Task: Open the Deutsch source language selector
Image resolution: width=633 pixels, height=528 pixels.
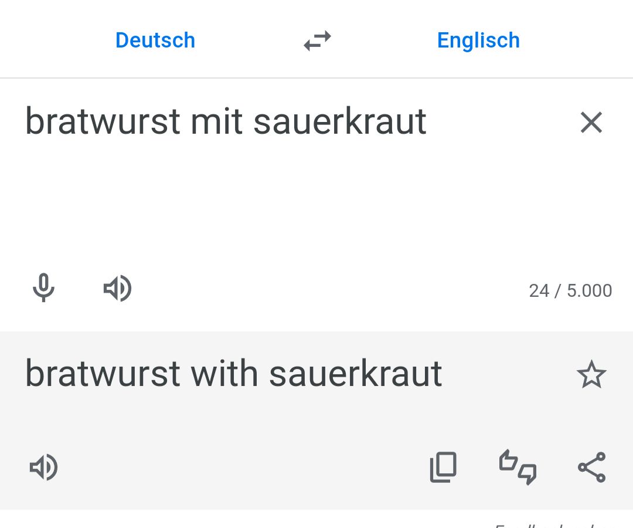Action: tap(155, 40)
